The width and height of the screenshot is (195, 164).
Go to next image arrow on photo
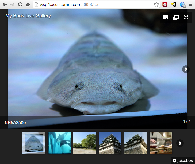186,69
